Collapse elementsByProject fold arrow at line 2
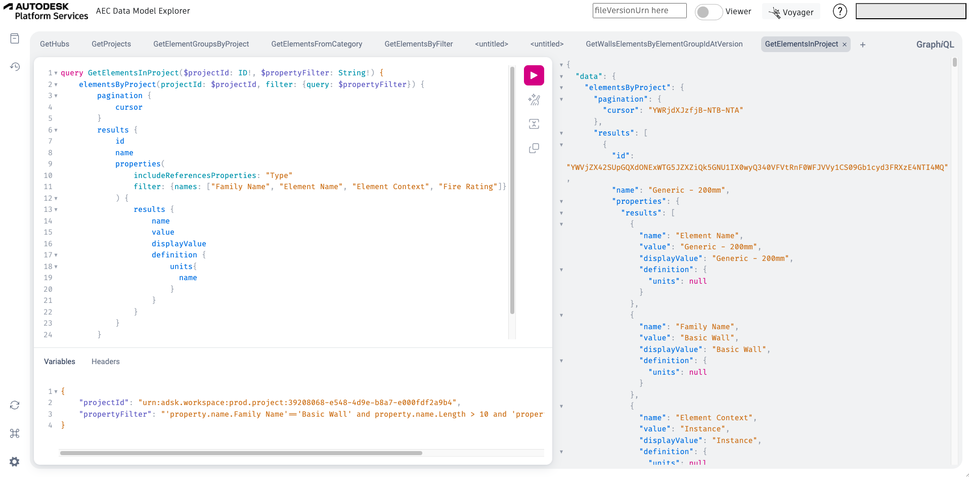 [56, 85]
